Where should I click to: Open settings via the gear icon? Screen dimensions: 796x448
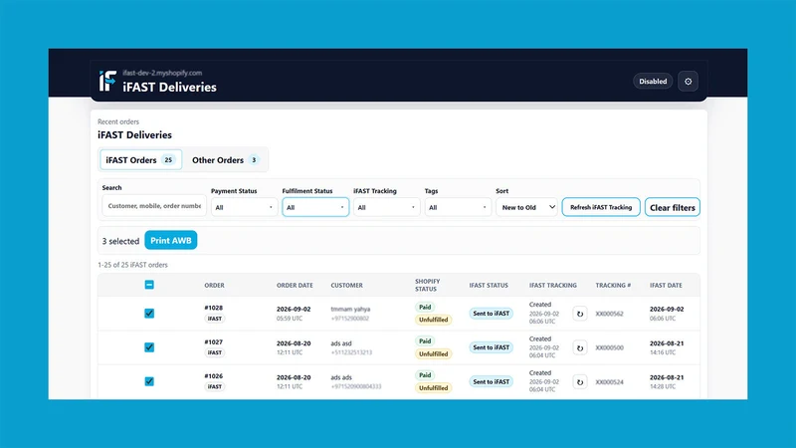coord(688,82)
